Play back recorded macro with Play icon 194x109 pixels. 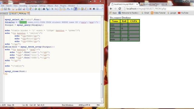click(98, 9)
